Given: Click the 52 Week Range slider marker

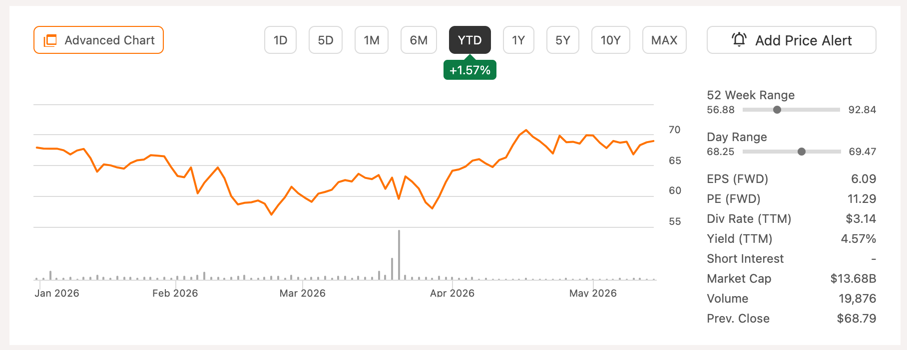Looking at the screenshot, I should 777,110.
